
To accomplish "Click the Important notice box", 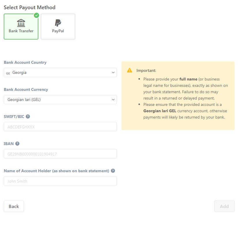I will 178,96.
